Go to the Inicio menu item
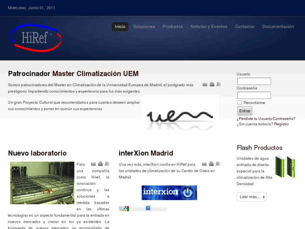The image size is (305, 229). [120, 26]
